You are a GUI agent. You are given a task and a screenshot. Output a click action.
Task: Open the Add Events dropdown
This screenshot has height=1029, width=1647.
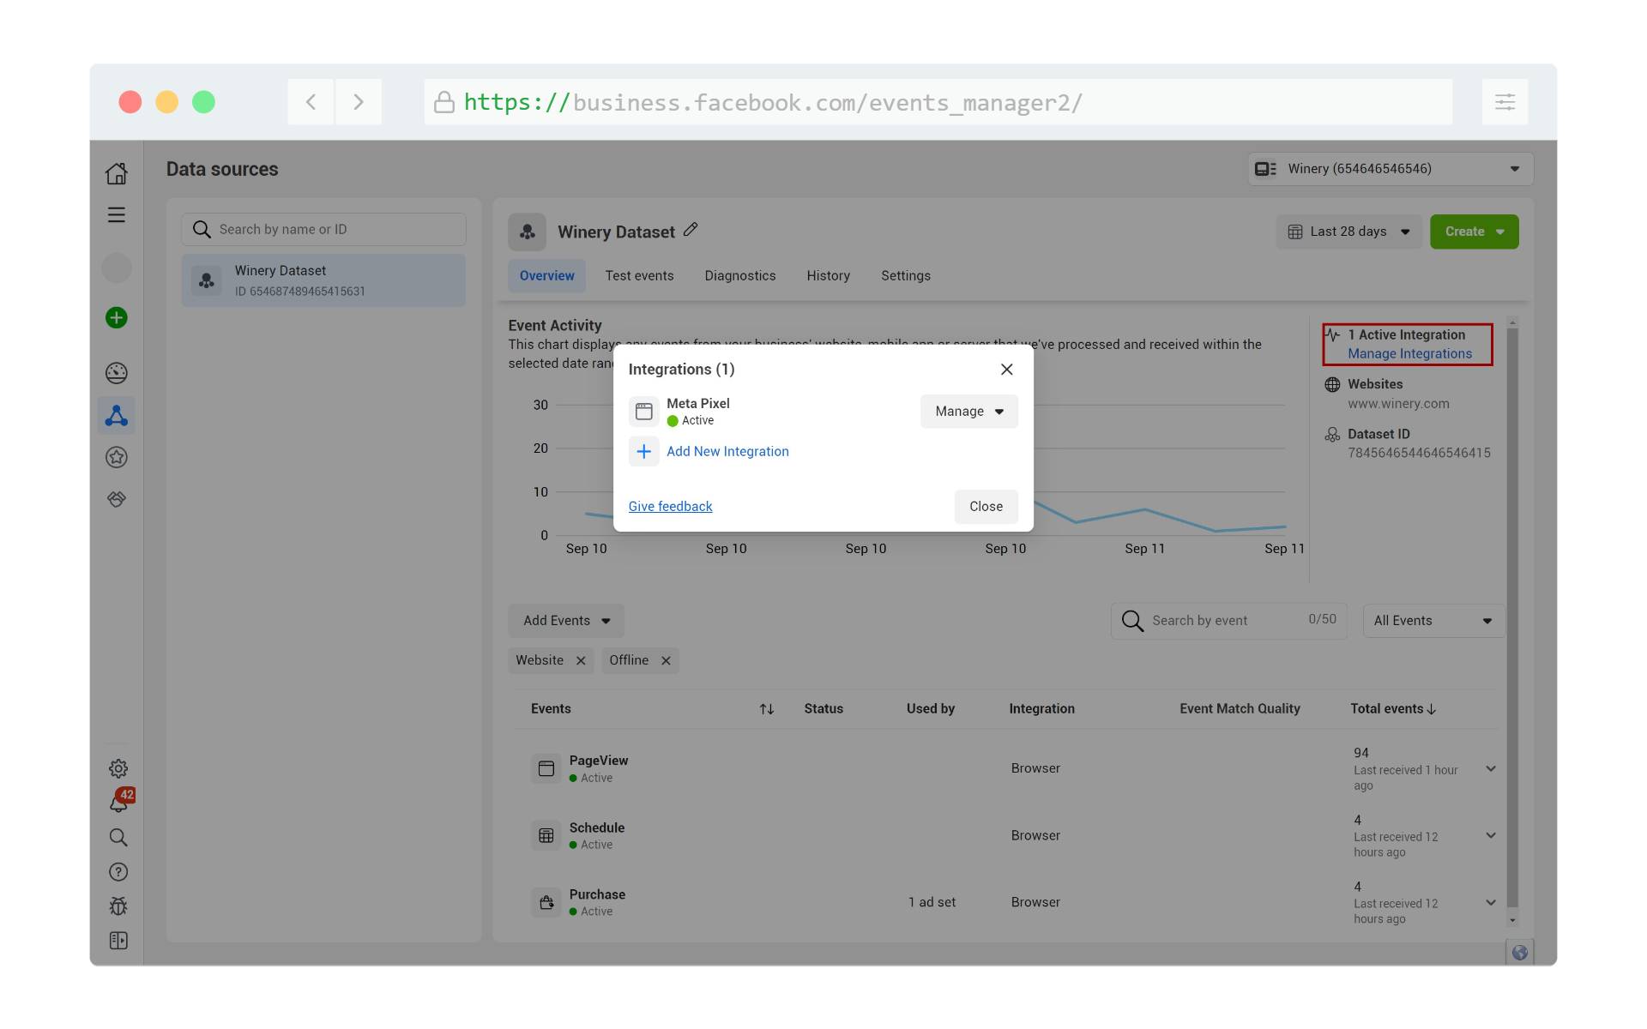pyautogui.click(x=566, y=621)
